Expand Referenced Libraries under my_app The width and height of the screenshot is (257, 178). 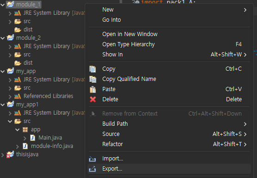click(x=10, y=97)
